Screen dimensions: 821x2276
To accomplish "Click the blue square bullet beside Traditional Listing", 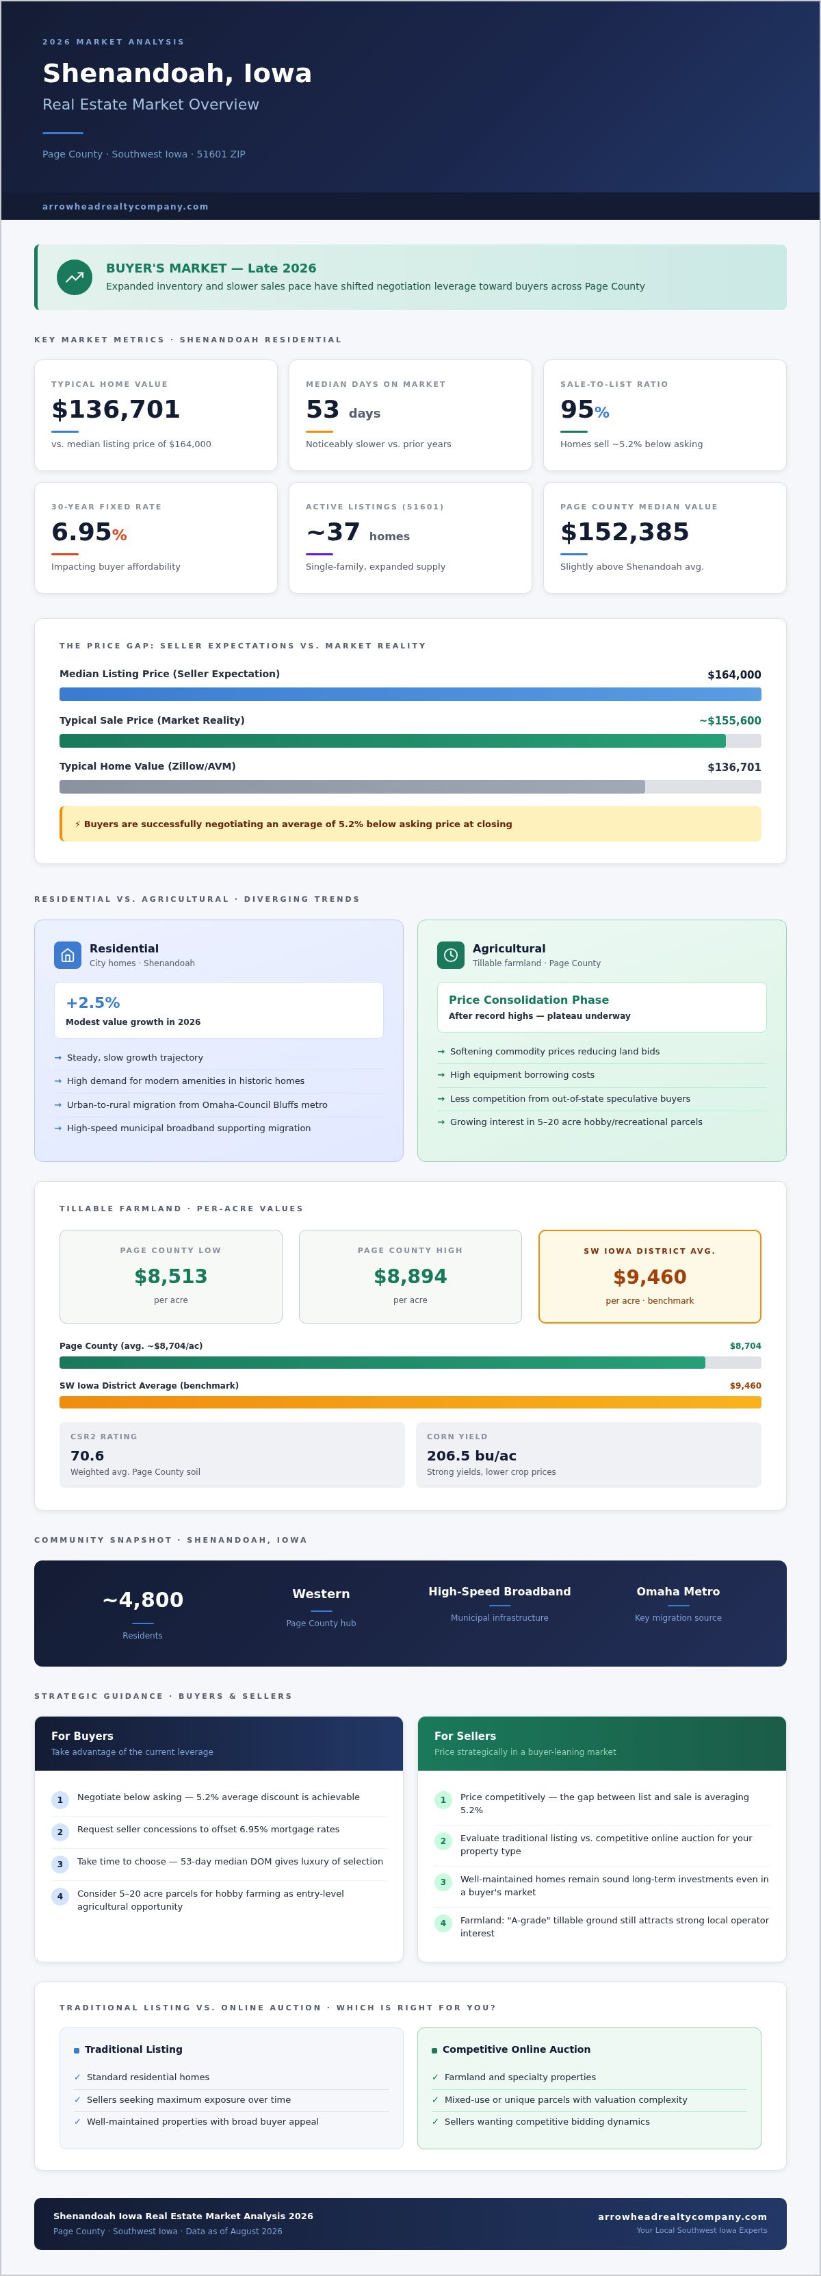I will 77,2050.
